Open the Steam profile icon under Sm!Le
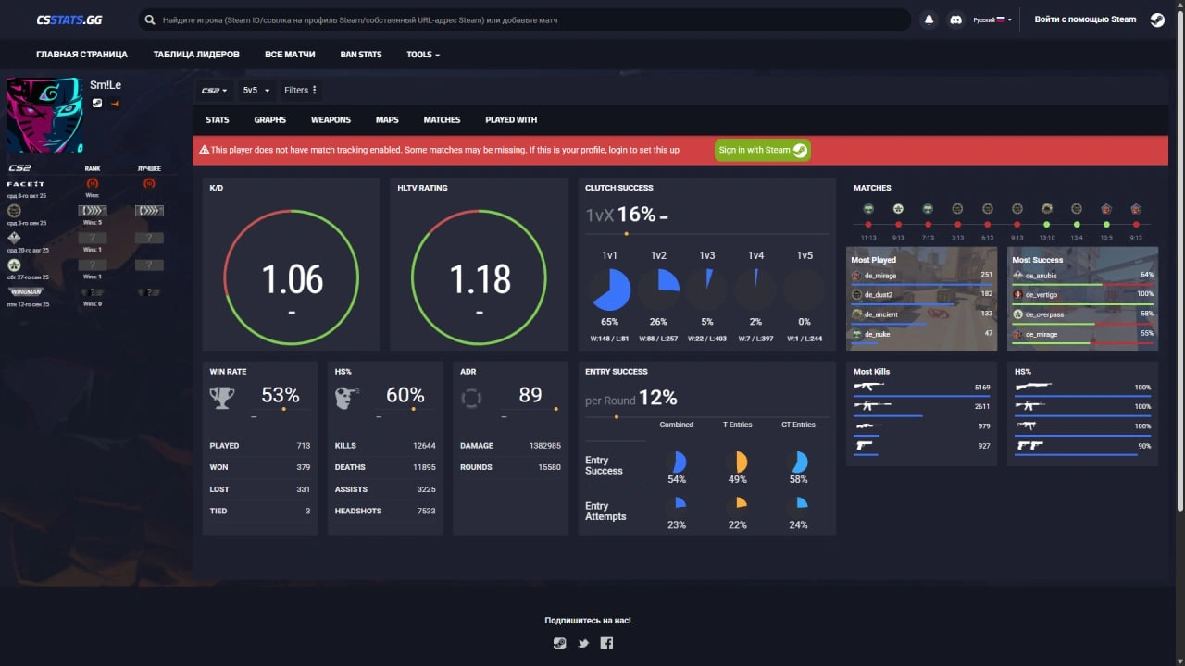1185x666 pixels. (x=97, y=103)
